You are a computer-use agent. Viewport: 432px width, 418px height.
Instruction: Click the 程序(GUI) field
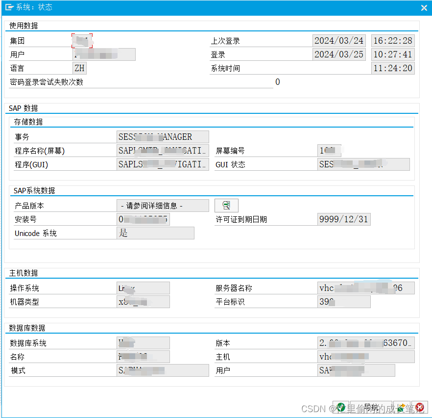coord(163,164)
